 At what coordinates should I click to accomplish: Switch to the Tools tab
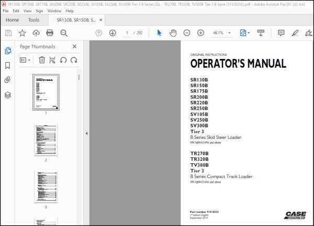coord(33,20)
